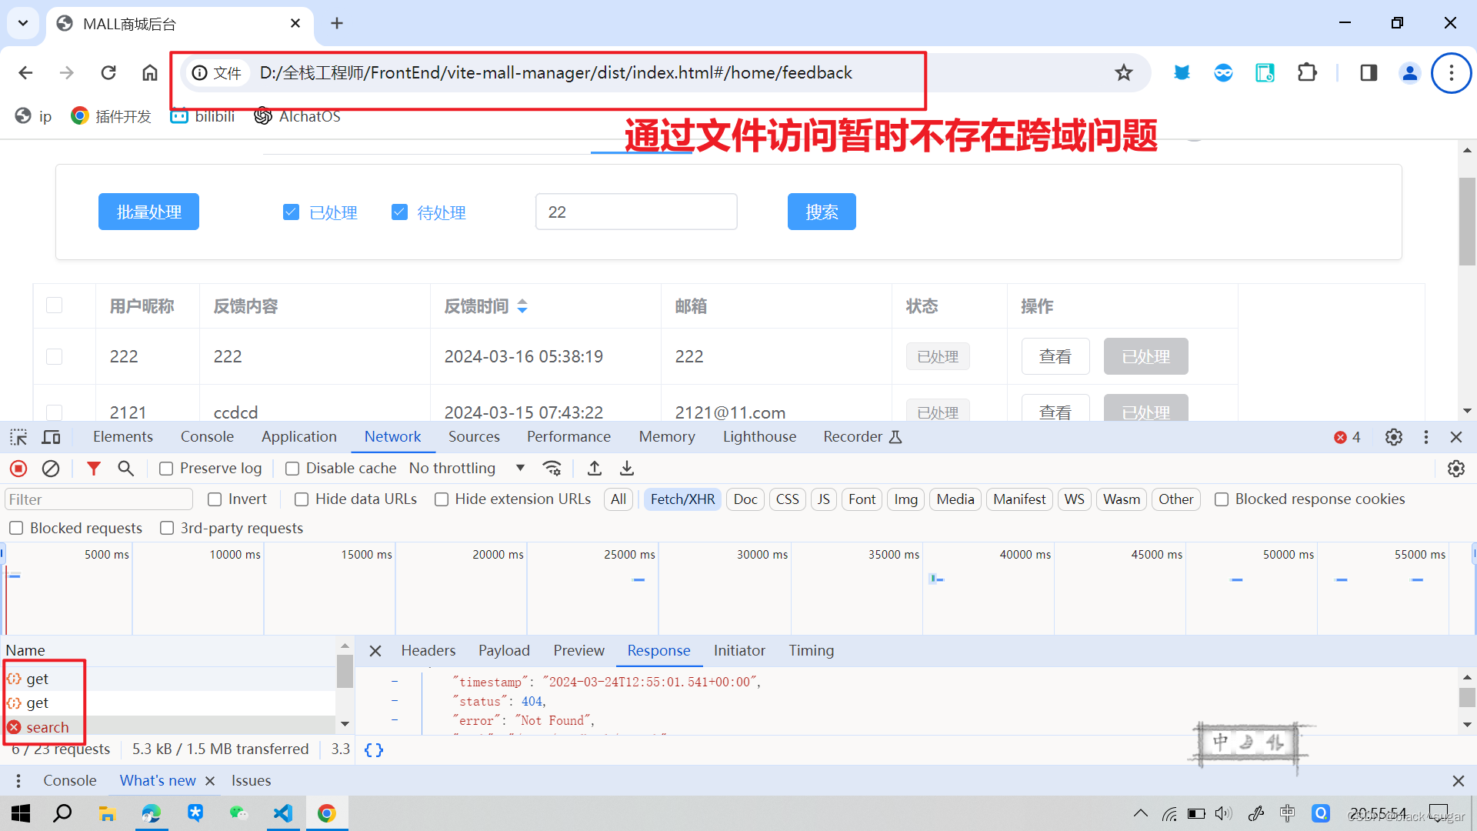This screenshot has height=831, width=1477.
Task: Open VS Code from the taskbar
Action: tap(283, 813)
